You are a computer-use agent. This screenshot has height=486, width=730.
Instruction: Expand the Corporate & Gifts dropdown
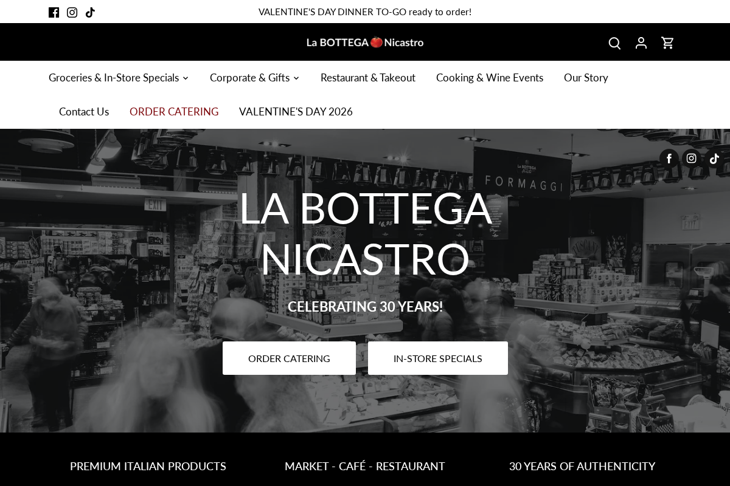coord(250,77)
